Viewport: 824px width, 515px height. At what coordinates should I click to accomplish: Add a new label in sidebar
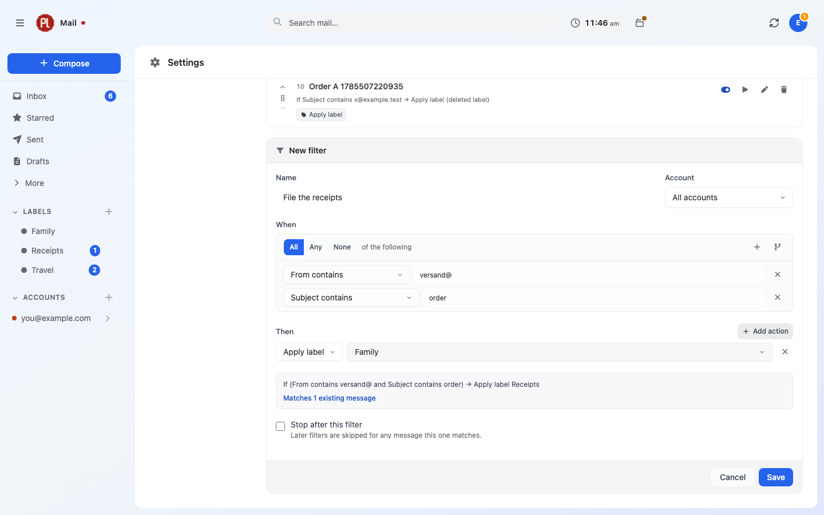click(109, 212)
